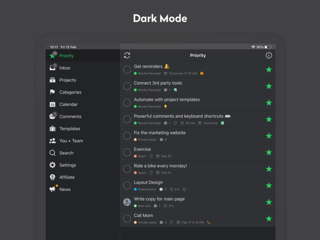Complete 'Connect 3rd party tools' task

127,86
